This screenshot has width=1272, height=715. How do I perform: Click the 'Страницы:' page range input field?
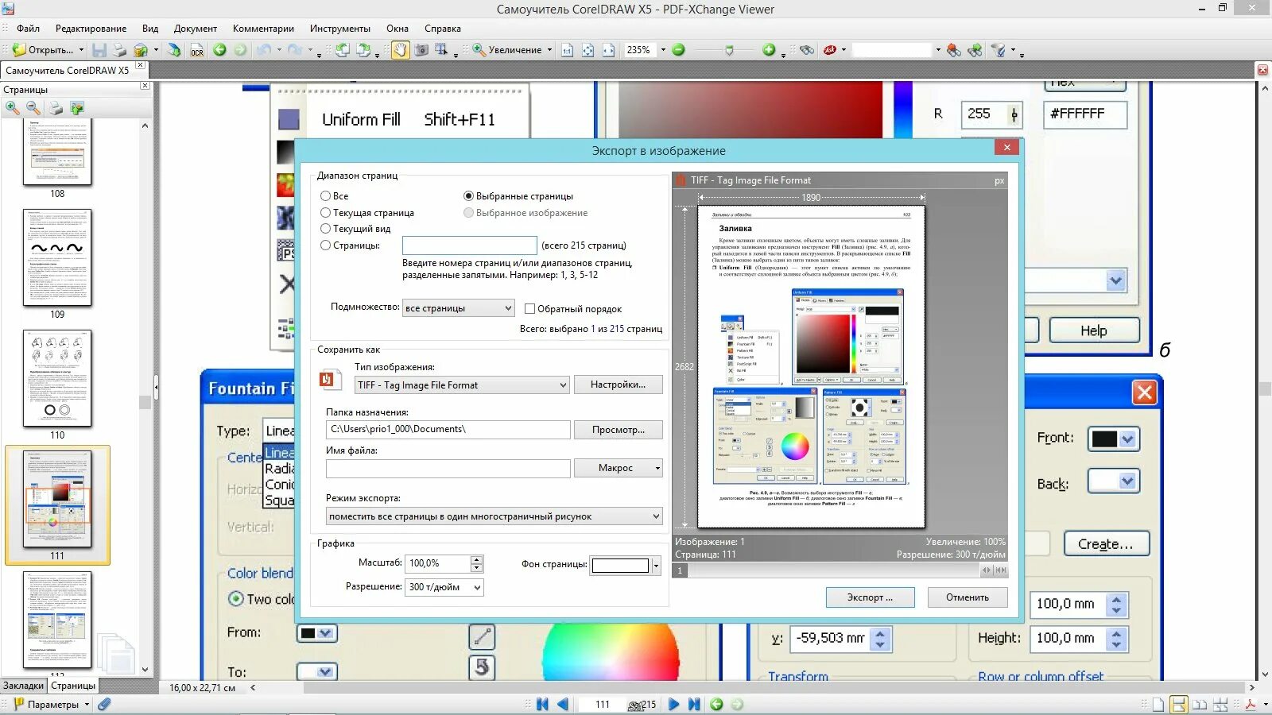pos(469,245)
